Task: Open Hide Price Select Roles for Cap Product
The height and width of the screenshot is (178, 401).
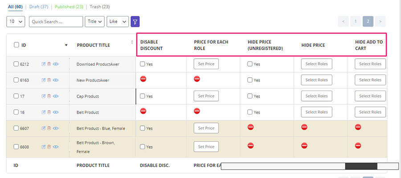Action: coord(317,96)
